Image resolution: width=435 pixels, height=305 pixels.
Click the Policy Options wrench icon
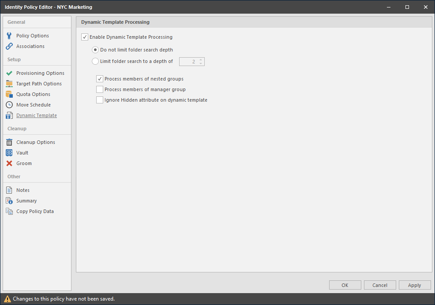pyautogui.click(x=9, y=36)
